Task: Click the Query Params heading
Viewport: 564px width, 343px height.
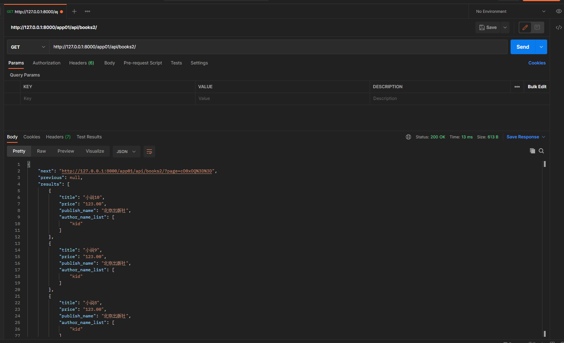Action: [x=25, y=75]
